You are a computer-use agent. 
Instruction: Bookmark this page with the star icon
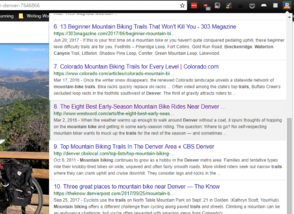coord(182,6)
